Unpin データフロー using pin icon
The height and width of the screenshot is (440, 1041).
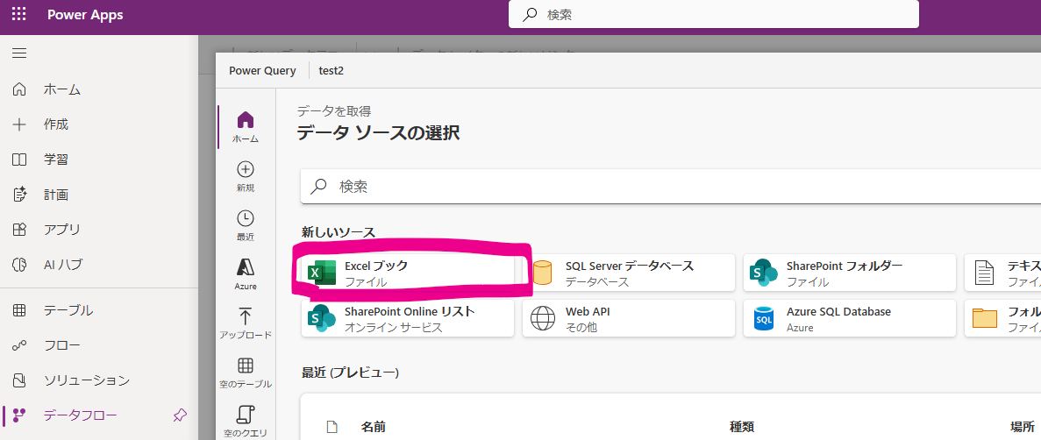click(x=179, y=416)
